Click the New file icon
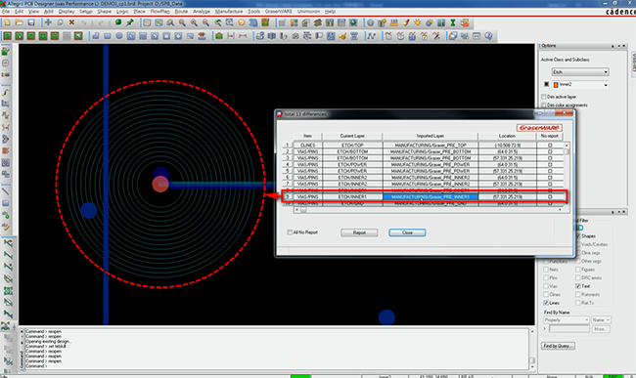Image resolution: width=636 pixels, height=378 pixels. point(7,22)
